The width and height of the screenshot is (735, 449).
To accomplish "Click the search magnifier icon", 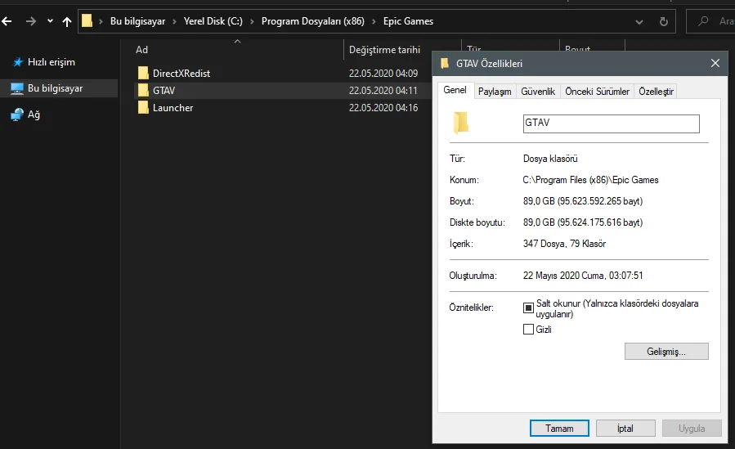I will pos(703,21).
